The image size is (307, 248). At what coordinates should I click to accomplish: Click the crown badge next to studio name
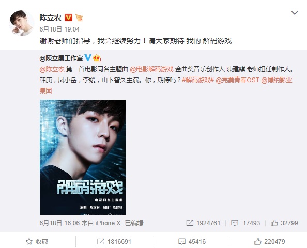[x=97, y=58]
